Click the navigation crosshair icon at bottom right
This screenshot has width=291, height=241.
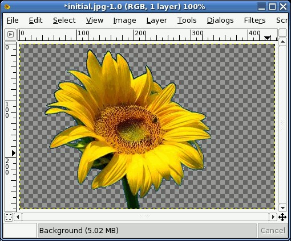point(282,217)
